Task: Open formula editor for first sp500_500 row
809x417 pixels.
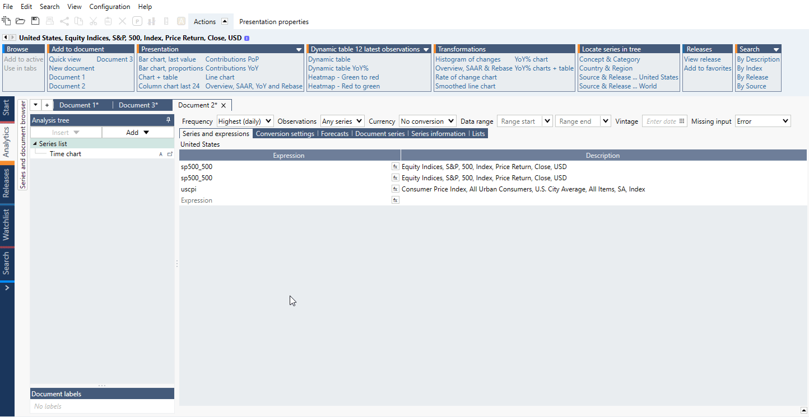Action: [395, 166]
